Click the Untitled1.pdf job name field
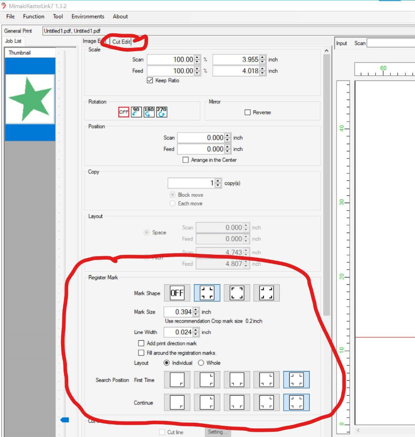 (229, 31)
